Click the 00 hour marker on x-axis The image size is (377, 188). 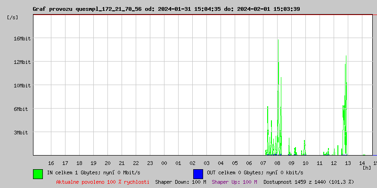tap(164, 163)
